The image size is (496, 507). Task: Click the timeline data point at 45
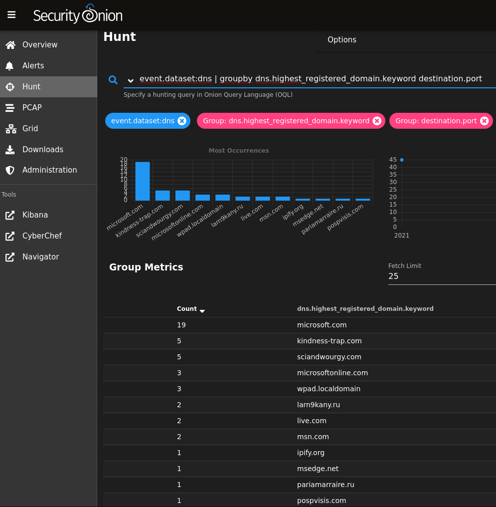402,160
